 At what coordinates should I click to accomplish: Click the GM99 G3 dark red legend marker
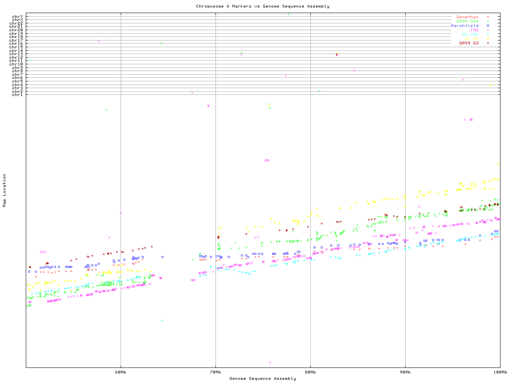point(488,43)
